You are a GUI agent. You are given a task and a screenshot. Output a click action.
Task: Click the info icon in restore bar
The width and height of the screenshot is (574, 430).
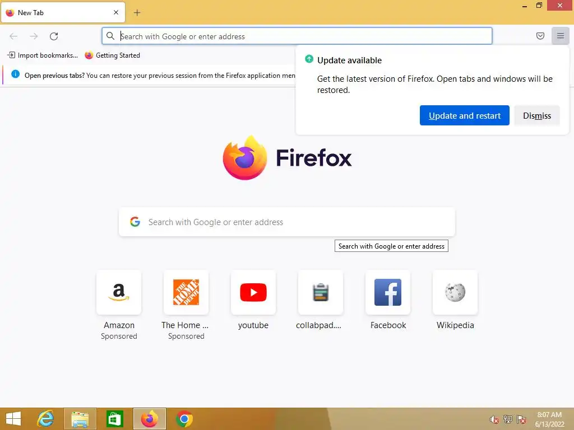[x=15, y=74]
